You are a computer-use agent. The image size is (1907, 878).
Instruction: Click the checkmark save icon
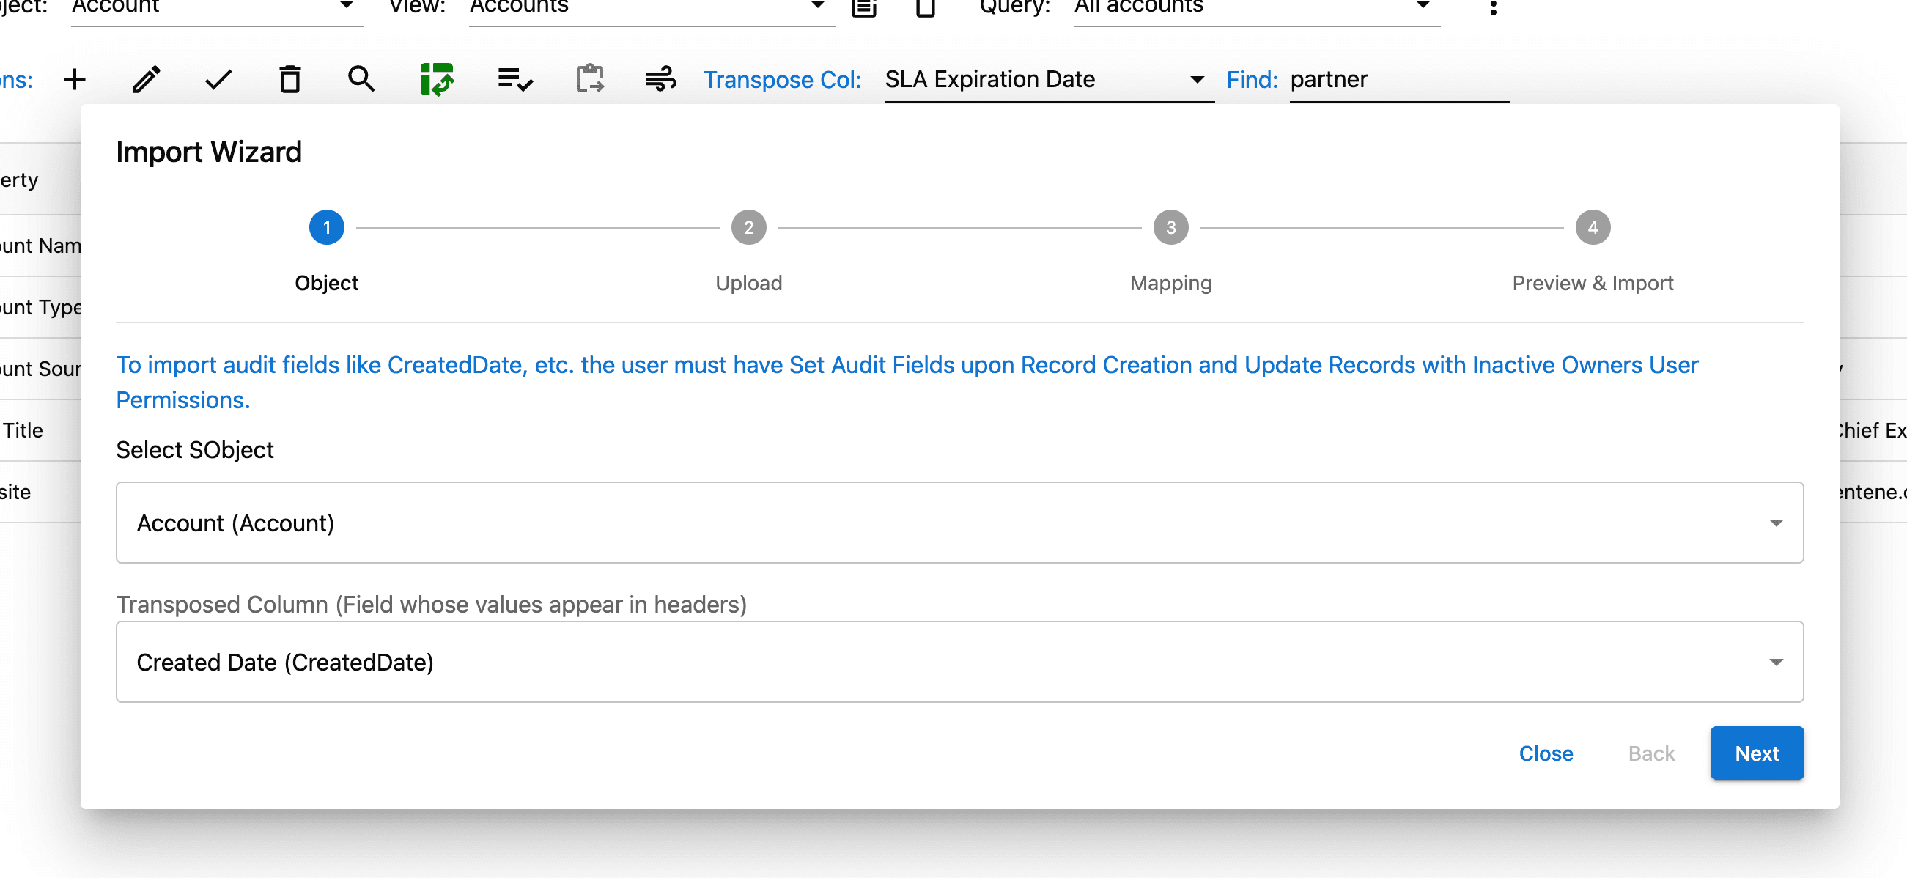coord(218,79)
